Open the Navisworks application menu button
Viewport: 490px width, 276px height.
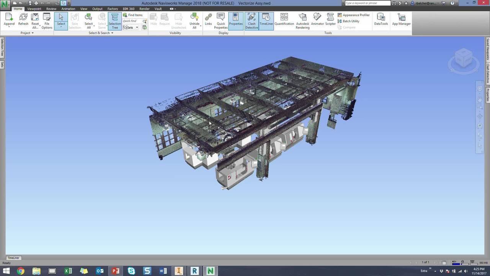point(5,5)
